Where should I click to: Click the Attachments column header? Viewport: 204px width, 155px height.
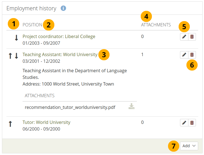click(x=156, y=25)
